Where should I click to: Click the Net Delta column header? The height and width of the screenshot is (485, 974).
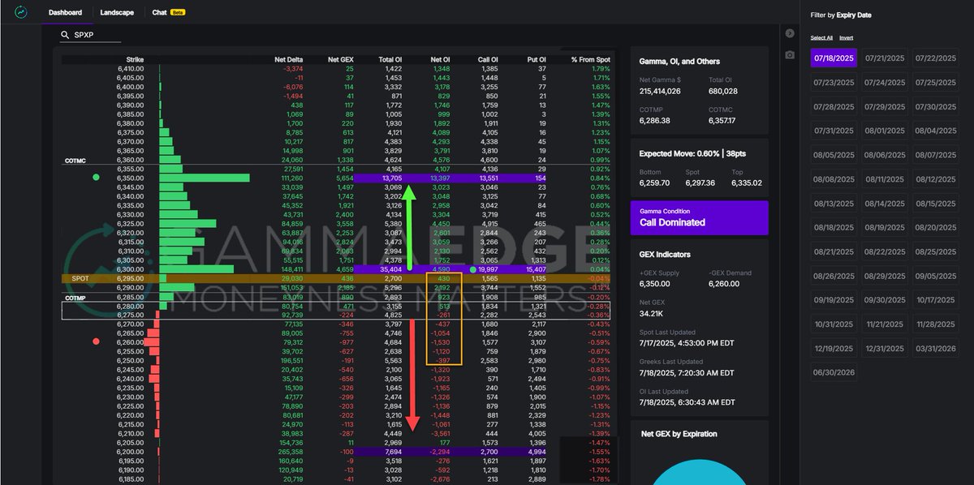[289, 59]
